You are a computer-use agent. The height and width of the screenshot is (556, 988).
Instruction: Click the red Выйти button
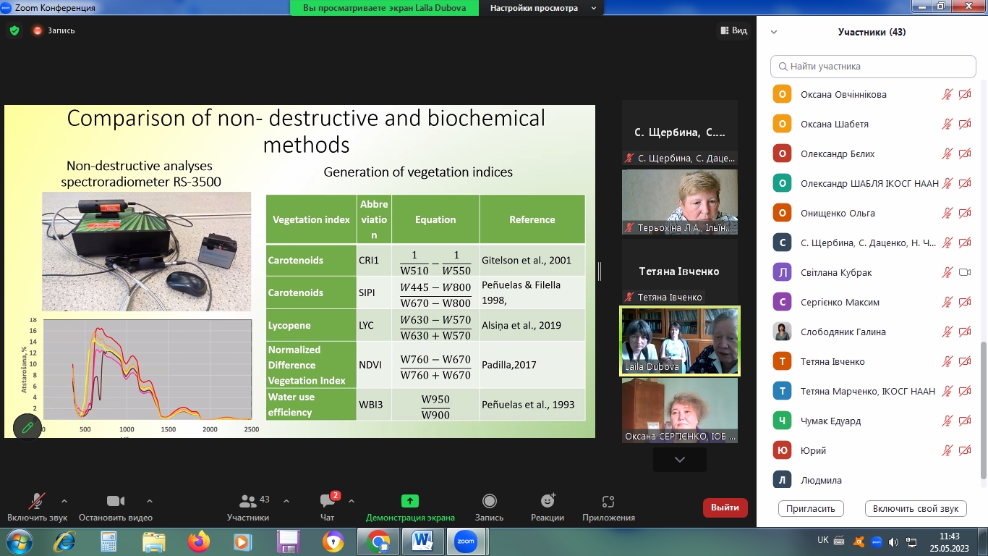[725, 507]
